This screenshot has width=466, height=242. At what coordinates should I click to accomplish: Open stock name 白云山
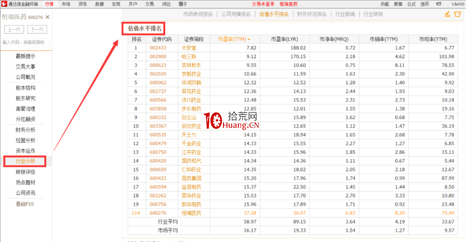189,118
